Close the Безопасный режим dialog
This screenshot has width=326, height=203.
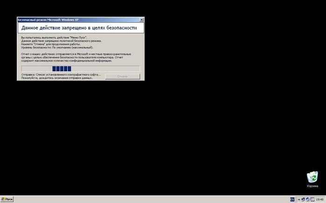[141, 20]
